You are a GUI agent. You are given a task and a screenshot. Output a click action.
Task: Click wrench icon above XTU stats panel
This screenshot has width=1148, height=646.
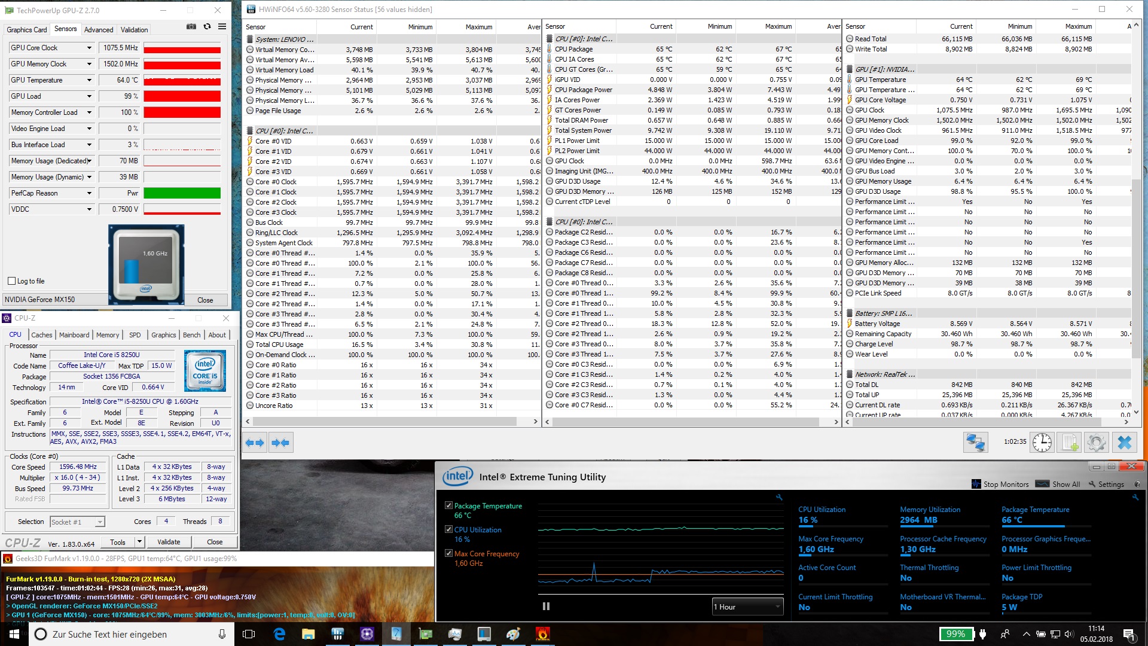click(x=1135, y=497)
